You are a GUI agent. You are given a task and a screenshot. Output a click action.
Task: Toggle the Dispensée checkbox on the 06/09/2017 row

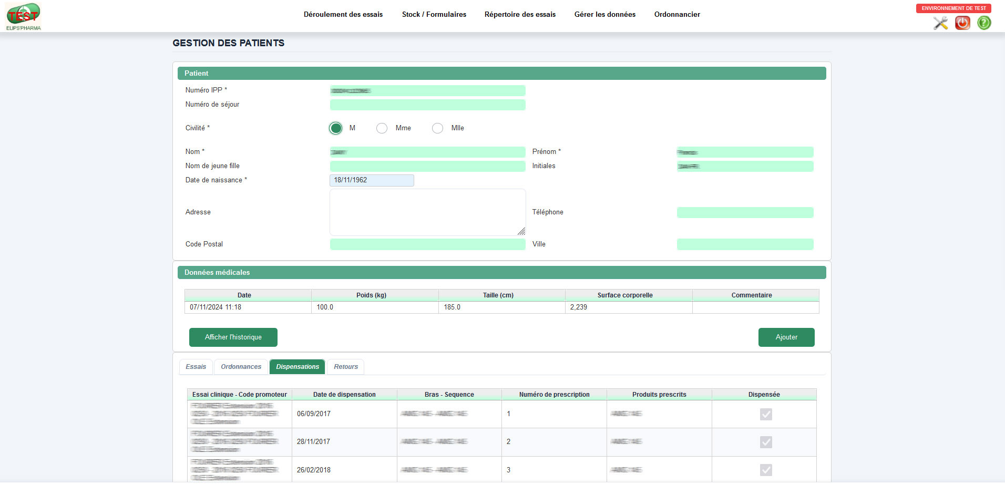pyautogui.click(x=765, y=414)
